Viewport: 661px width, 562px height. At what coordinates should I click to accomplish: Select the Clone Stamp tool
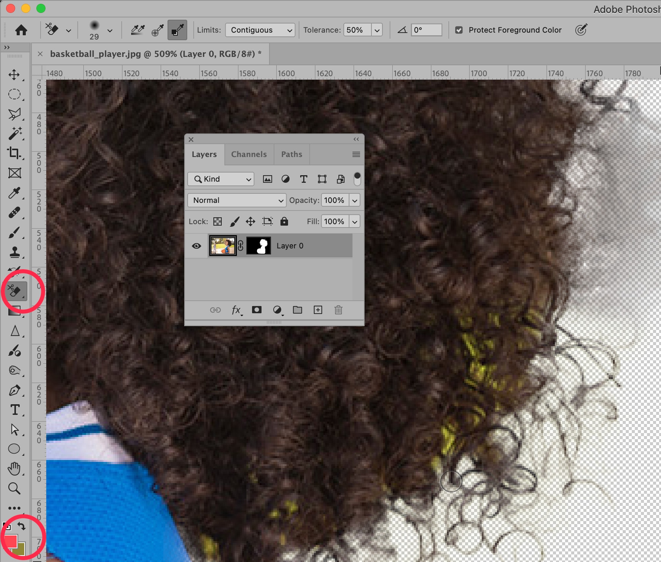pyautogui.click(x=14, y=252)
